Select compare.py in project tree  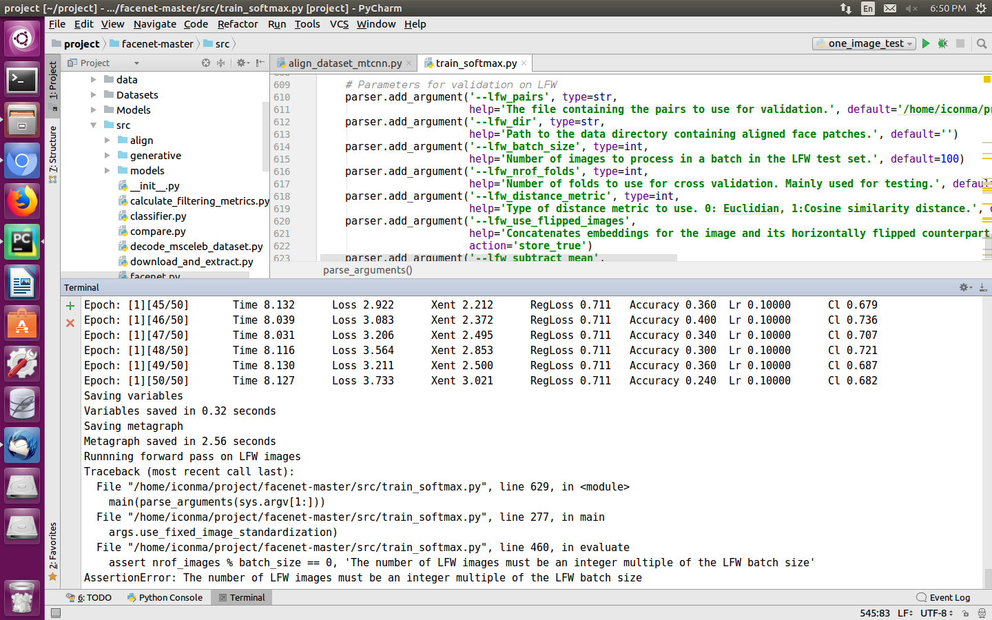click(158, 231)
